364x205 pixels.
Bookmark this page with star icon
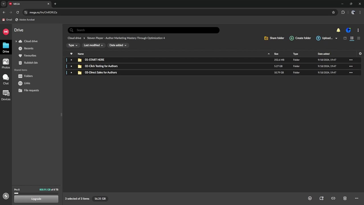pos(334,12)
